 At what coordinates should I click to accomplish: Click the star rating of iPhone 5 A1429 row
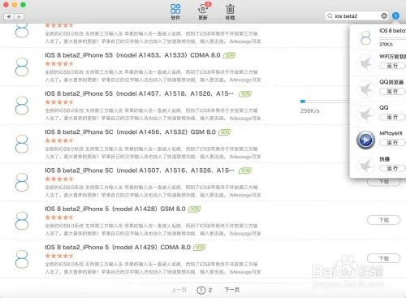[x=59, y=256]
